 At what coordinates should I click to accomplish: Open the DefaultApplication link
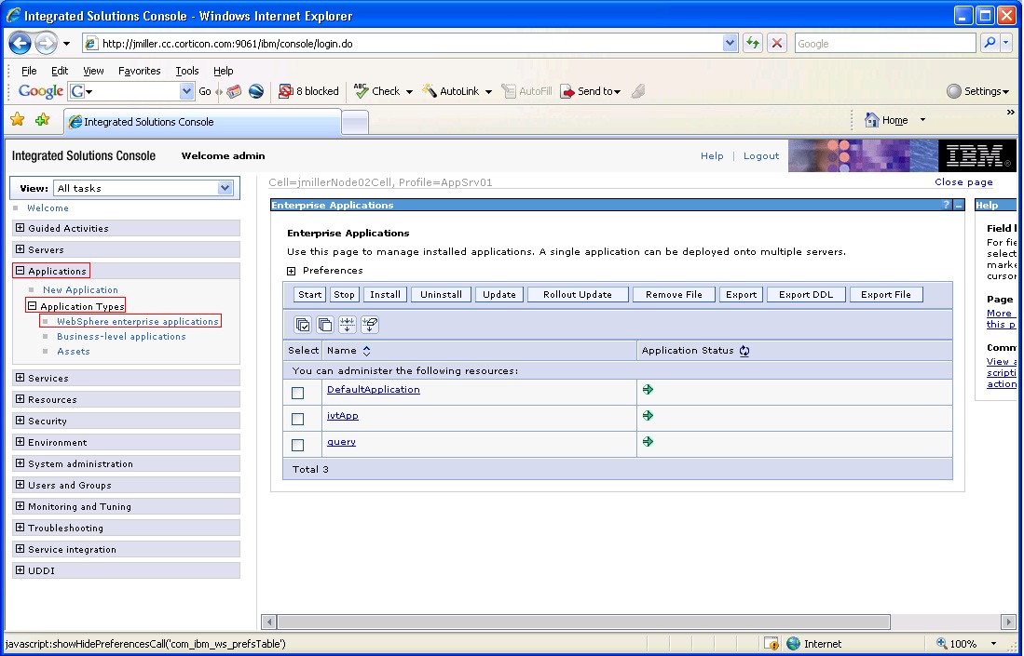pyautogui.click(x=373, y=389)
